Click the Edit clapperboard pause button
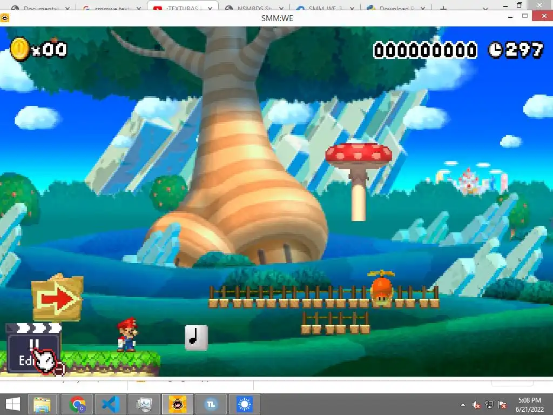Image resolution: width=553 pixels, height=415 pixels. tap(34, 348)
